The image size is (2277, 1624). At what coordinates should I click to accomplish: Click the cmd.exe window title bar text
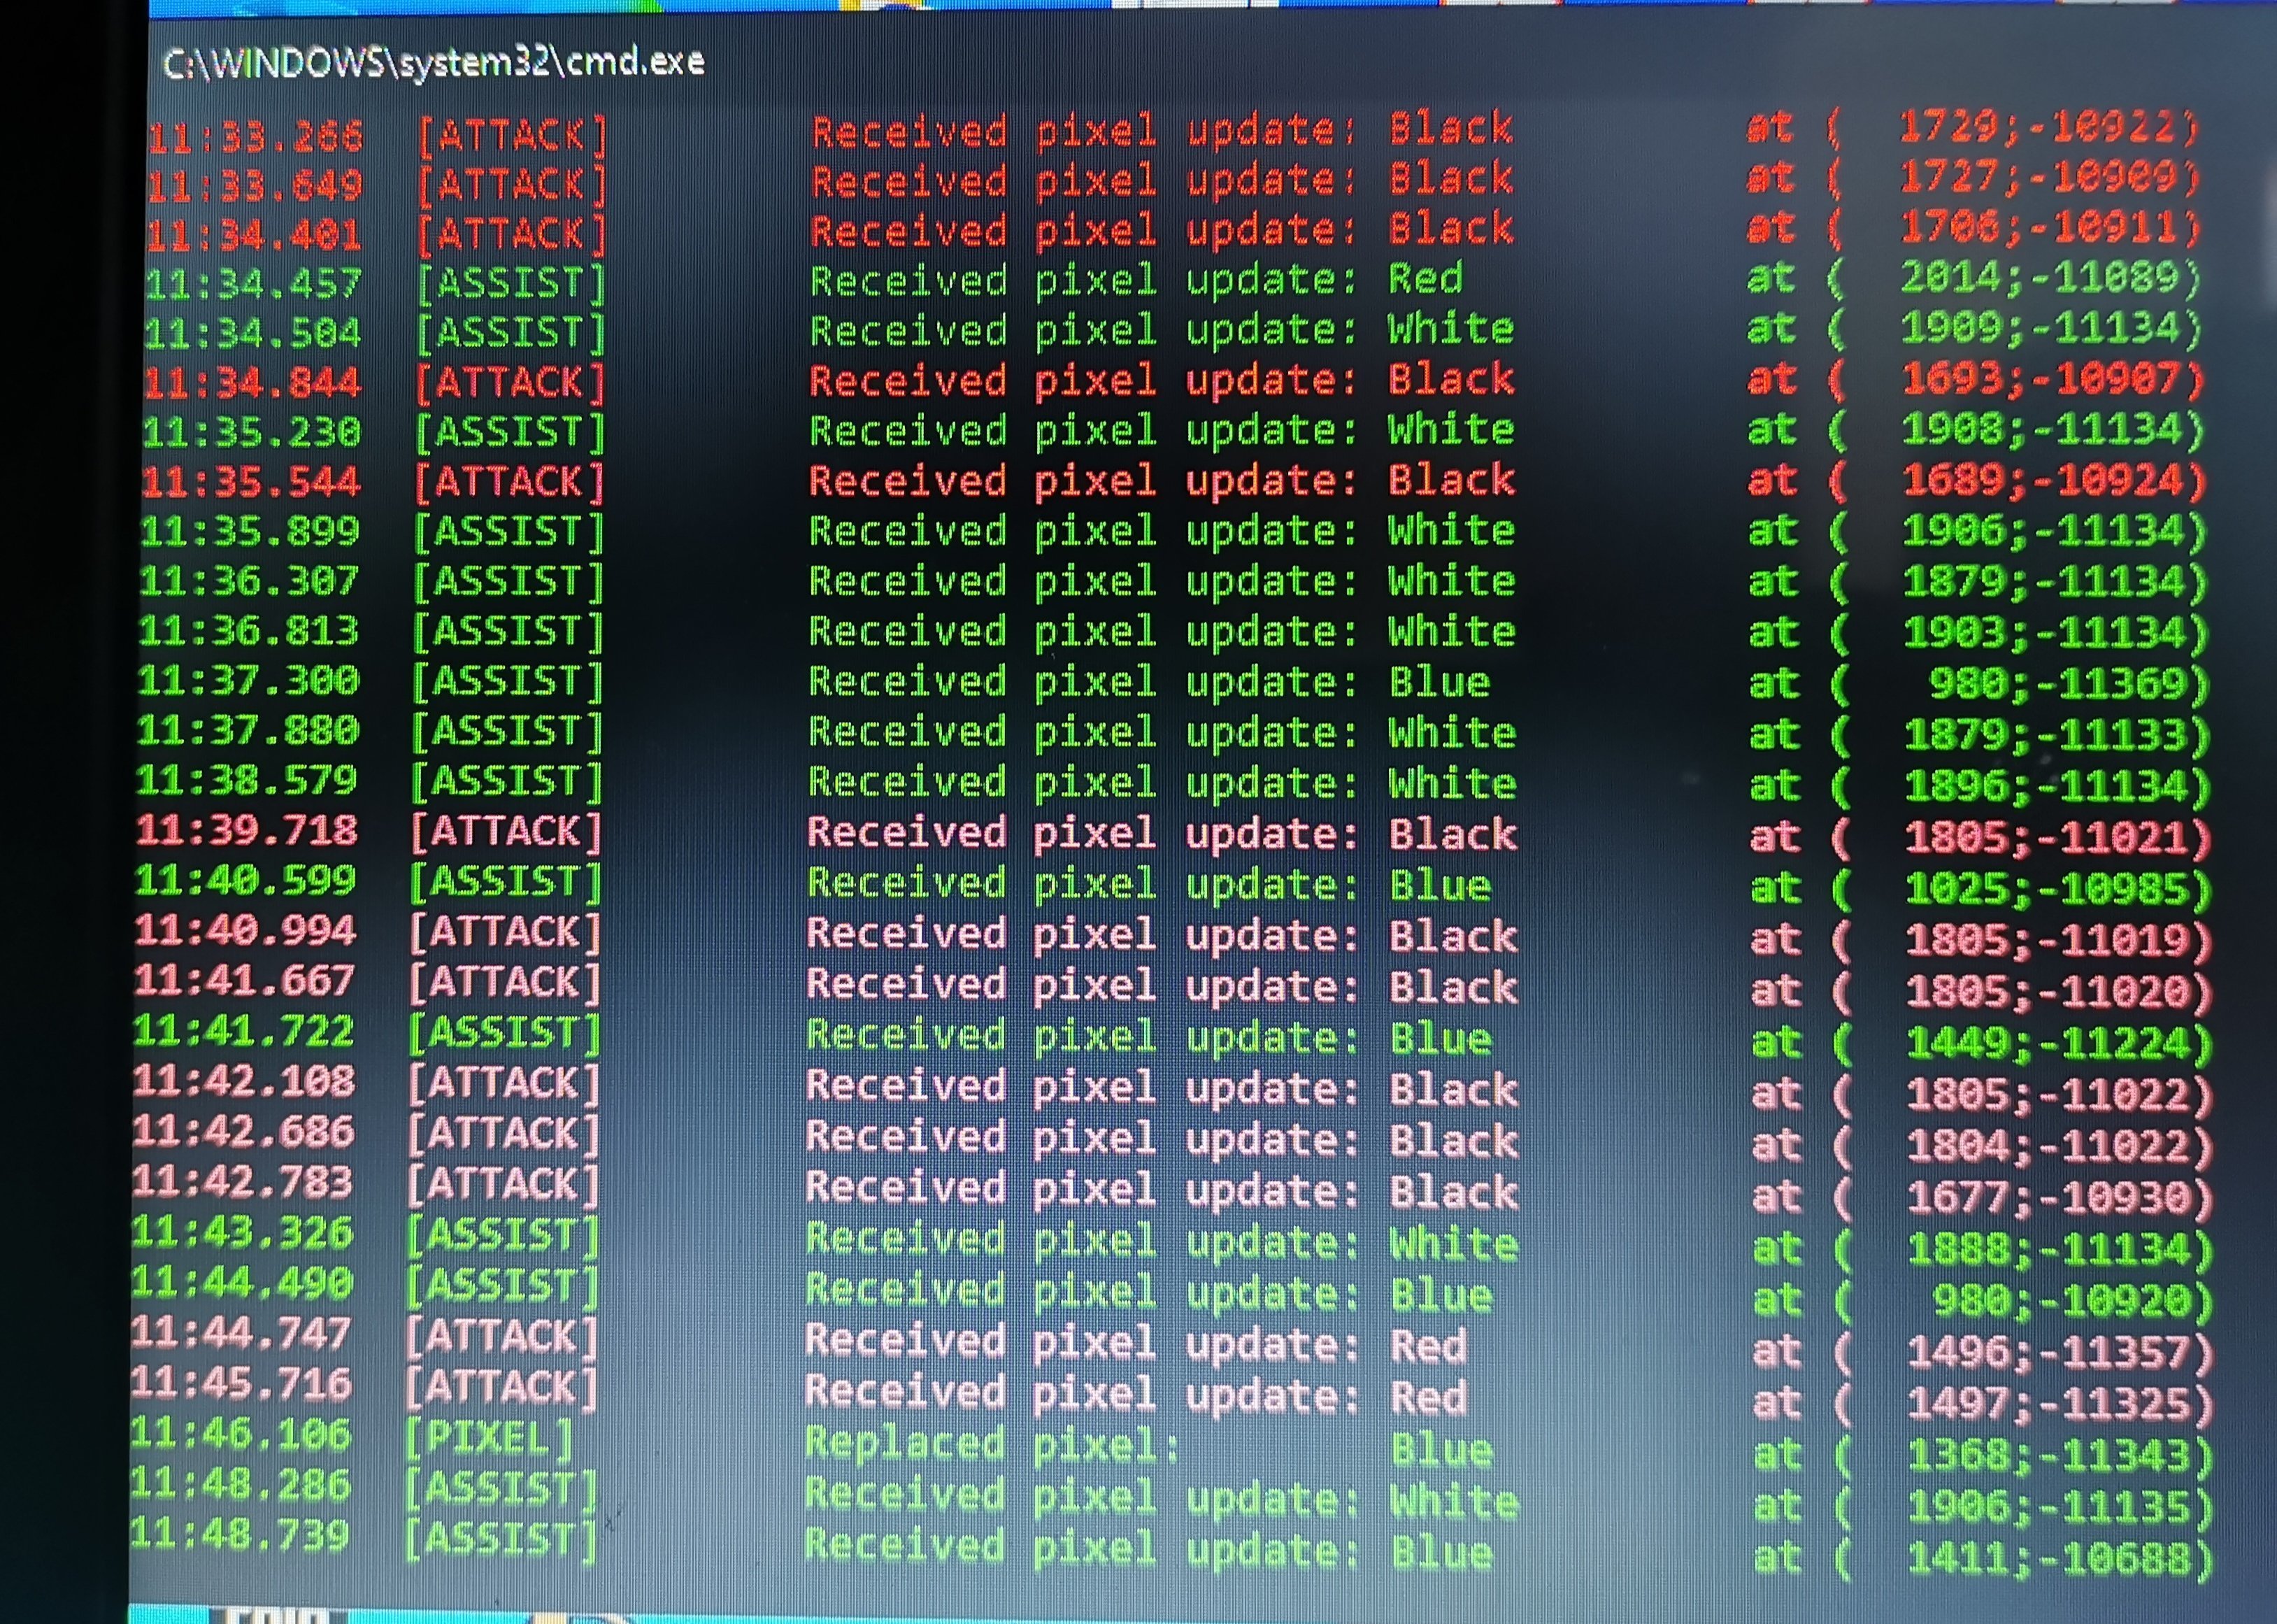(433, 63)
